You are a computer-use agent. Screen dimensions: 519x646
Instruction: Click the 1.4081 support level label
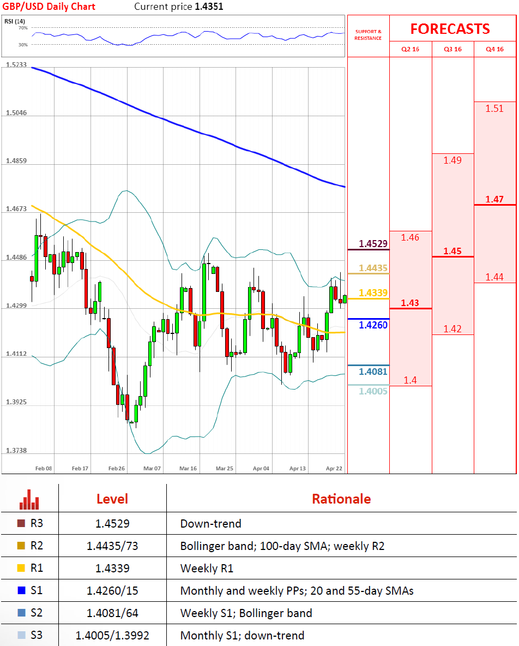(373, 372)
